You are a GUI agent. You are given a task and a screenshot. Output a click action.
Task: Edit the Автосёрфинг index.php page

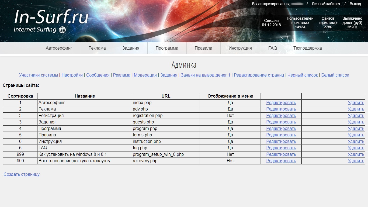click(x=281, y=103)
